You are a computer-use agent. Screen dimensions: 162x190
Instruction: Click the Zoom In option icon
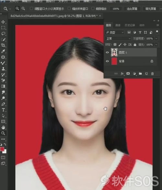coord(17,9)
